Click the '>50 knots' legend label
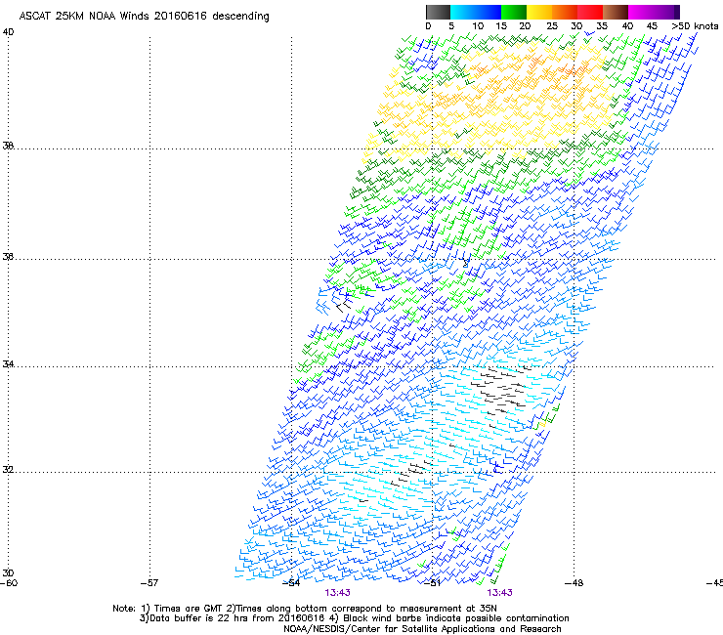723x635 pixels. point(695,26)
